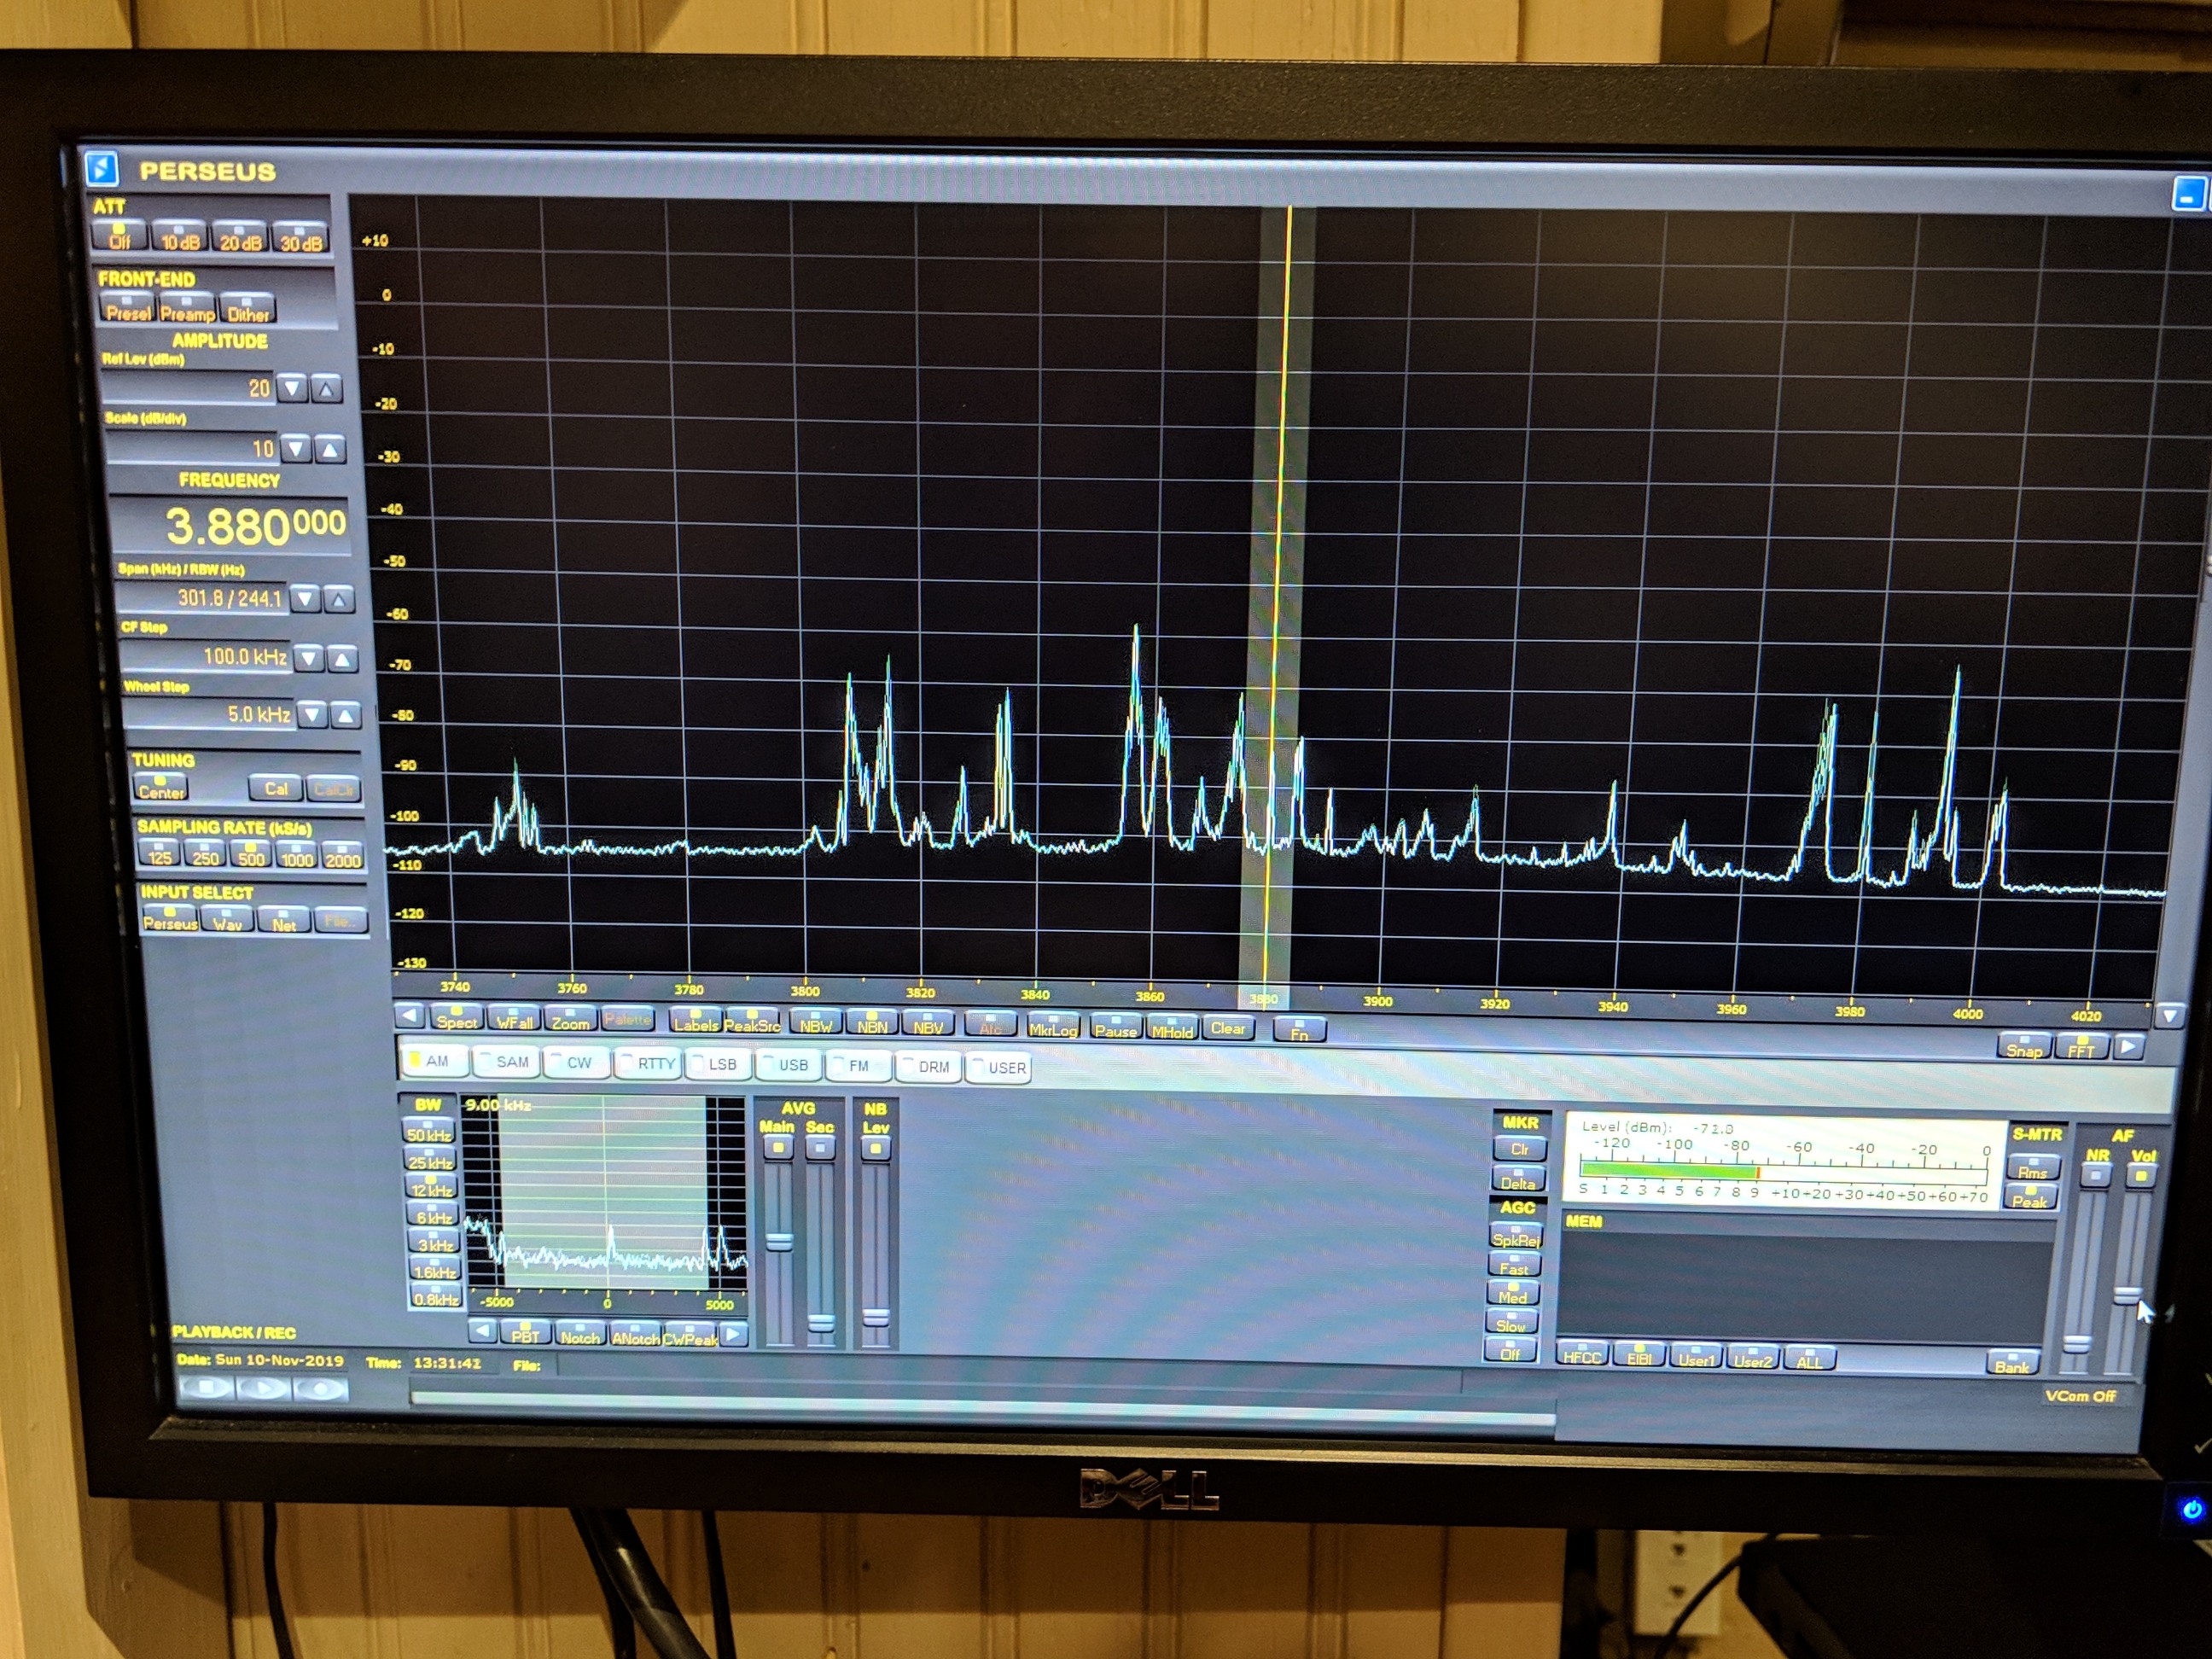Select DRM demodulation mode
2212x1659 pixels.
coord(928,1067)
